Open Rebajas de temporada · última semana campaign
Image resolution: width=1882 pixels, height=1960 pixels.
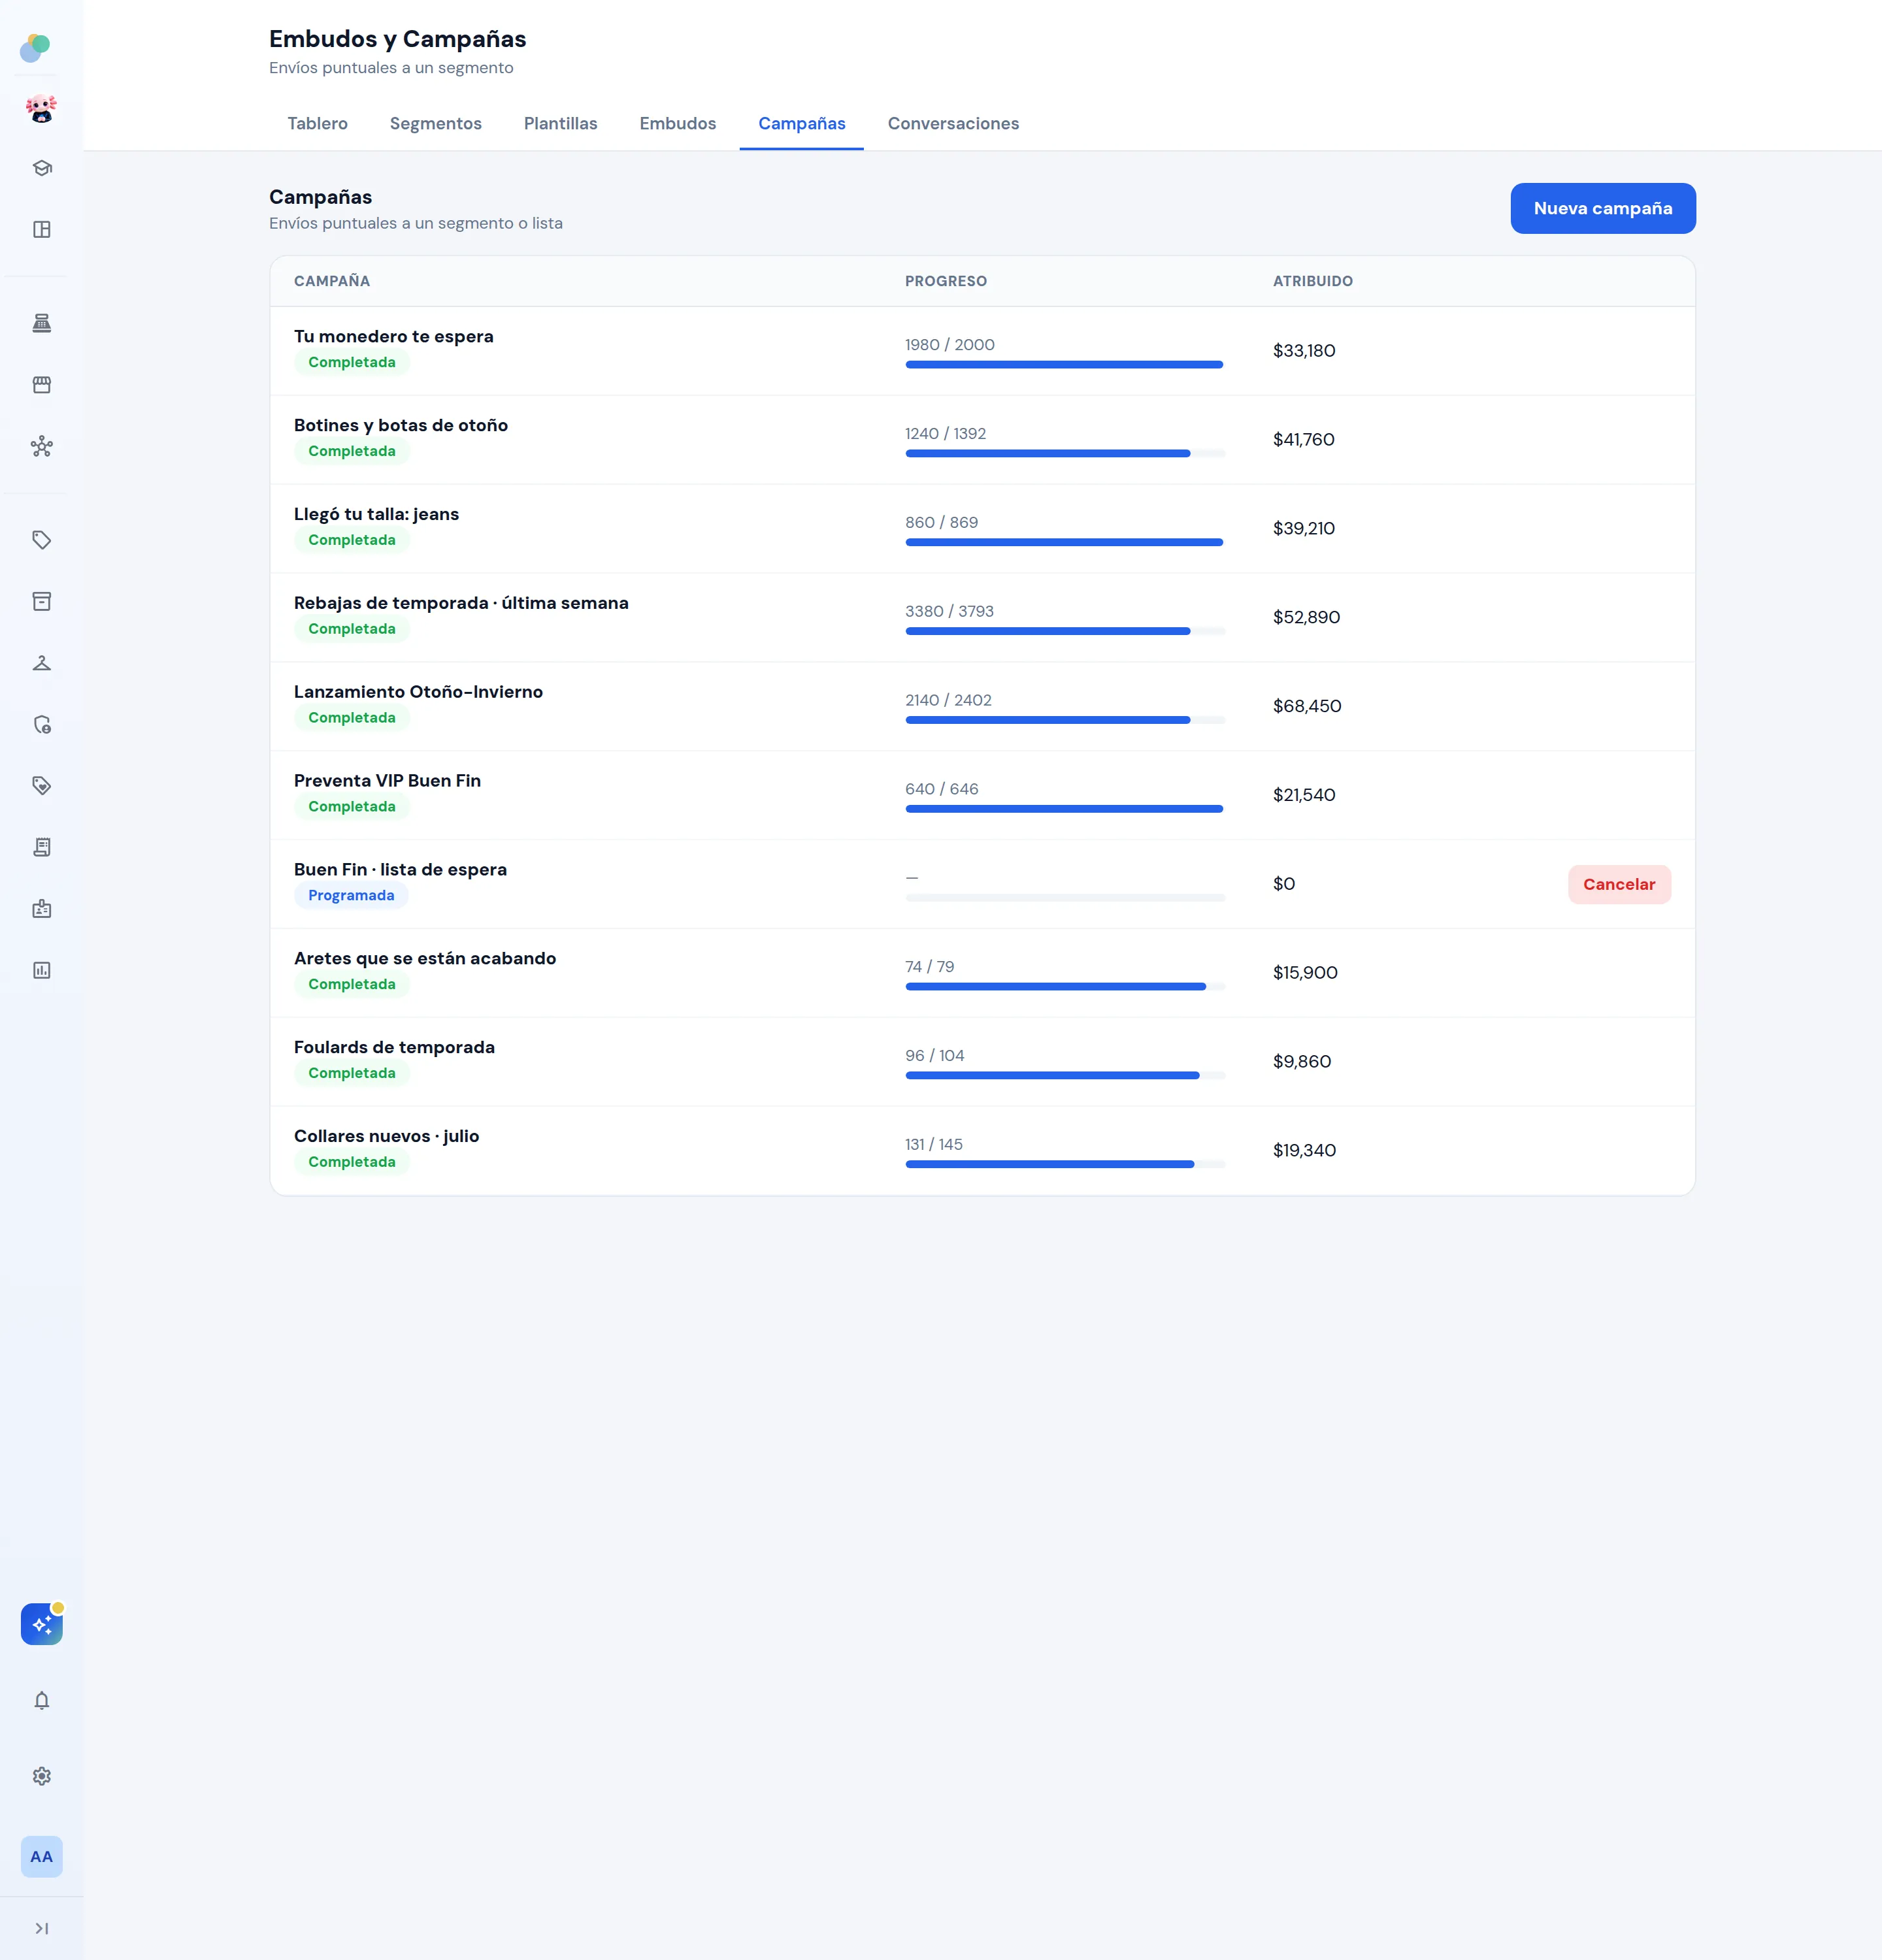(x=982, y=618)
